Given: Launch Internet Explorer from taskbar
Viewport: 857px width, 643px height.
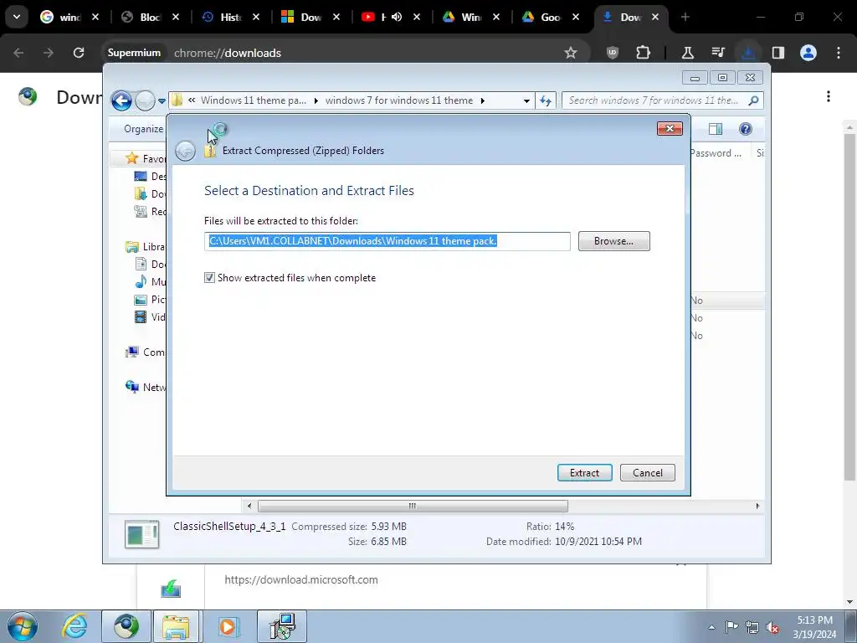Looking at the screenshot, I should (x=74, y=626).
